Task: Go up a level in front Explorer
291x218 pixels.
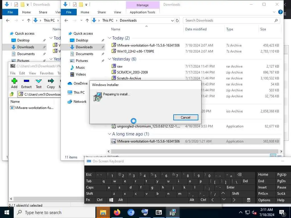Action: coord(87,20)
